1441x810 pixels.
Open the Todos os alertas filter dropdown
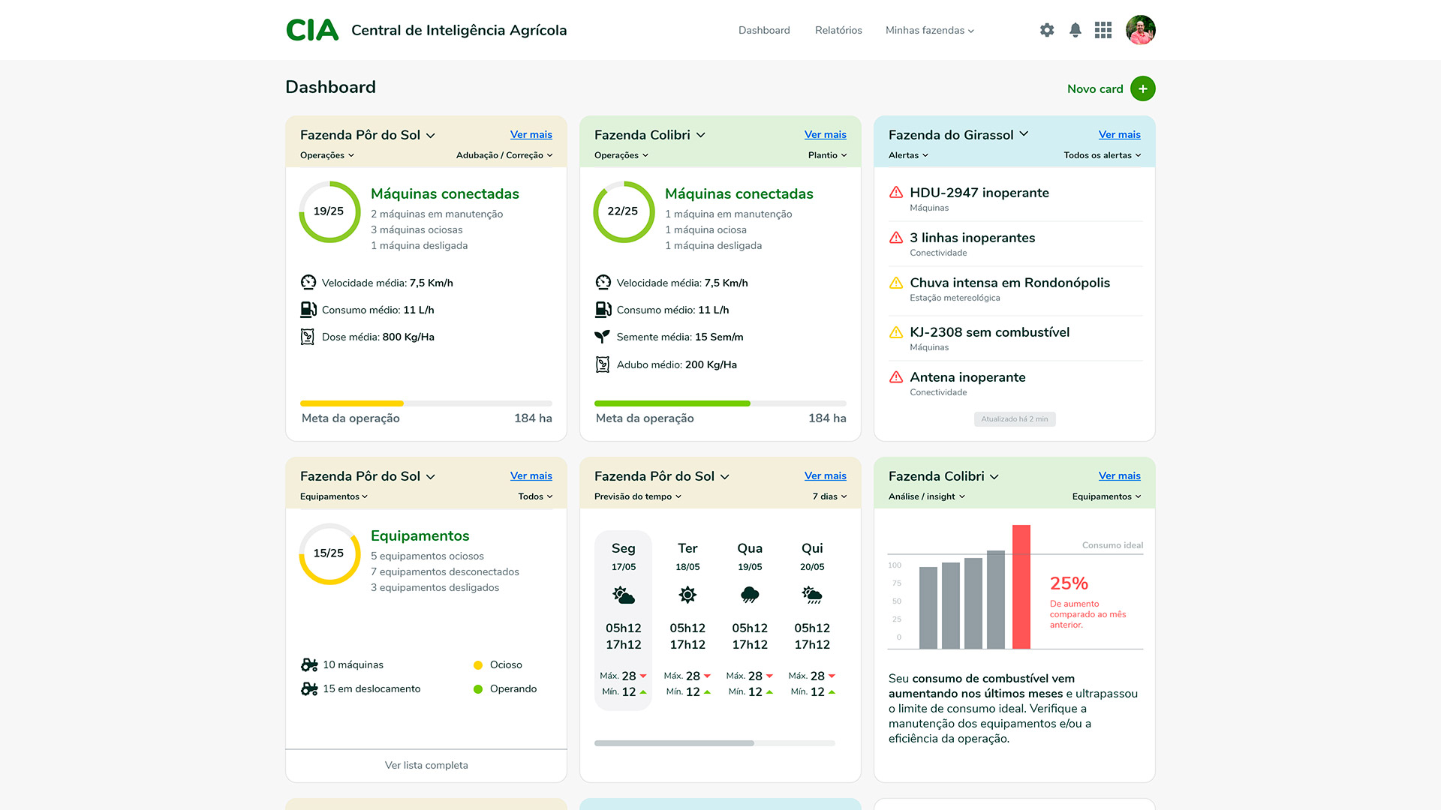(x=1102, y=155)
